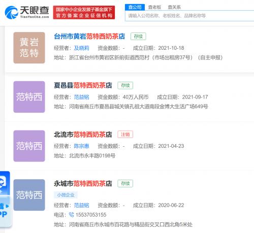254x233 pixels.
Task: Open 北流市范特西奶茶店 company link
Action: point(83,135)
